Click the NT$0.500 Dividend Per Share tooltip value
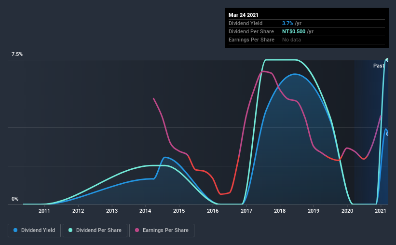The height and width of the screenshot is (245, 396). pyautogui.click(x=294, y=31)
